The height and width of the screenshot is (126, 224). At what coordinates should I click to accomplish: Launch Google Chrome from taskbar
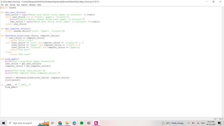(60, 123)
